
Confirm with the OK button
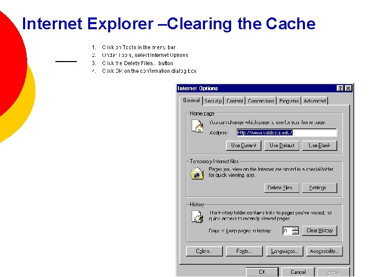(262, 272)
